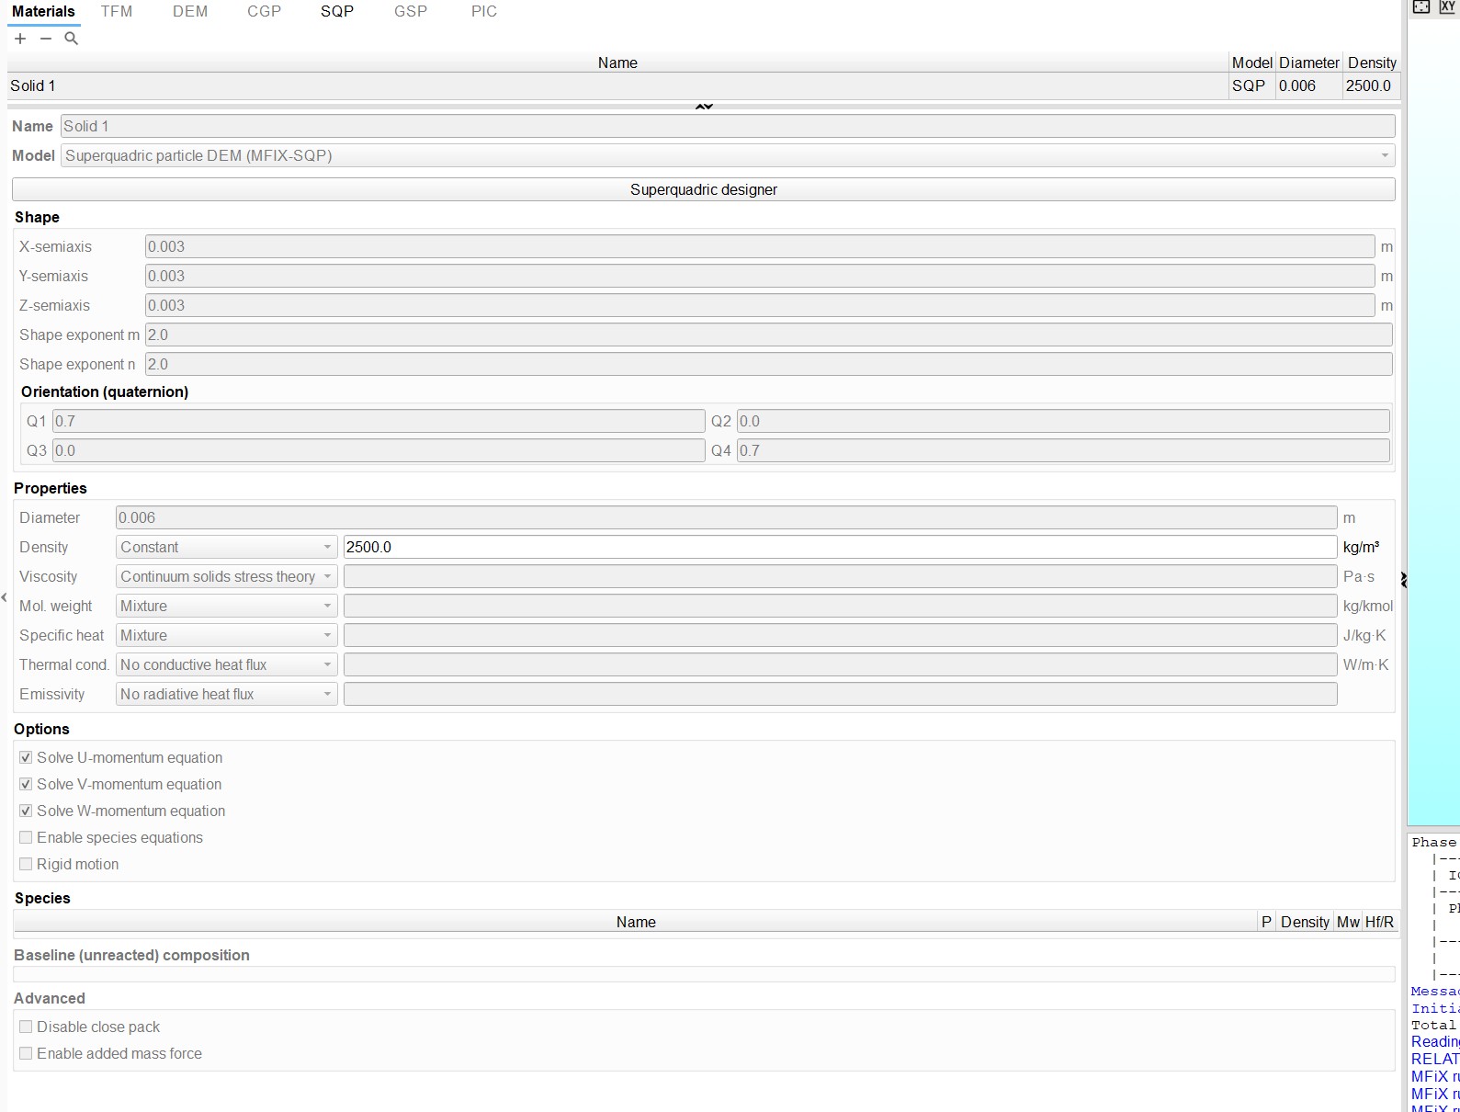1460x1112 pixels.
Task: Click the Density column header in solids table
Action: [1371, 62]
